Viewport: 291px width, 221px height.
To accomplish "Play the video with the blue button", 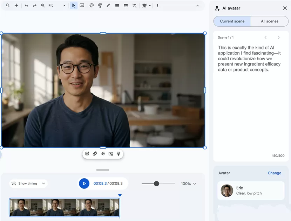I will 84,184.
